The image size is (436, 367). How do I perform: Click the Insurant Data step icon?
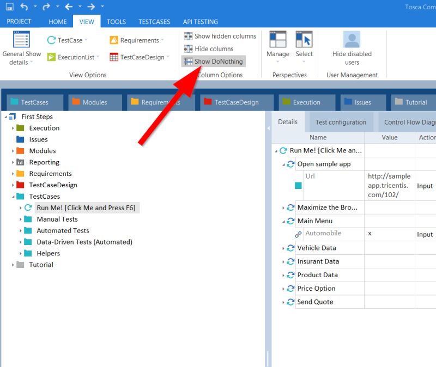290,261
